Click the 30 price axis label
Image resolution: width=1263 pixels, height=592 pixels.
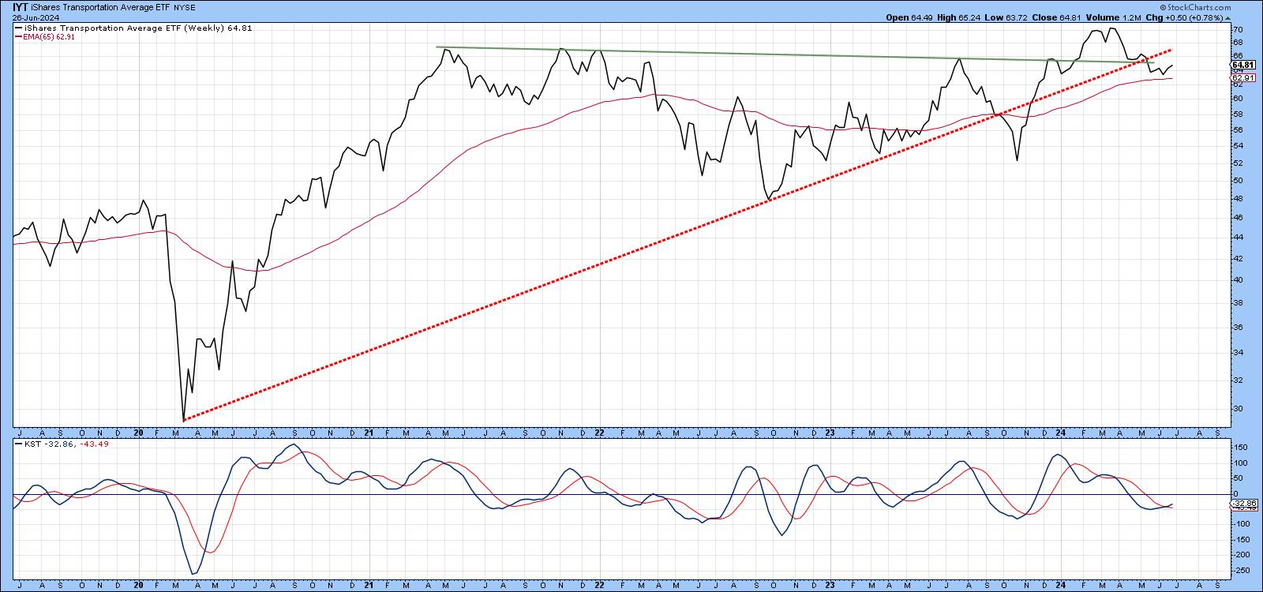pos(1237,408)
